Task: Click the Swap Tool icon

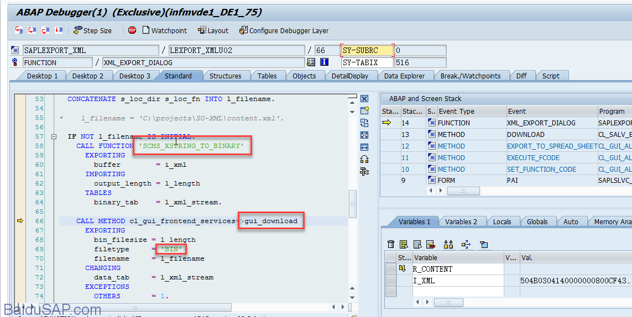Action: pyautogui.click(x=364, y=159)
